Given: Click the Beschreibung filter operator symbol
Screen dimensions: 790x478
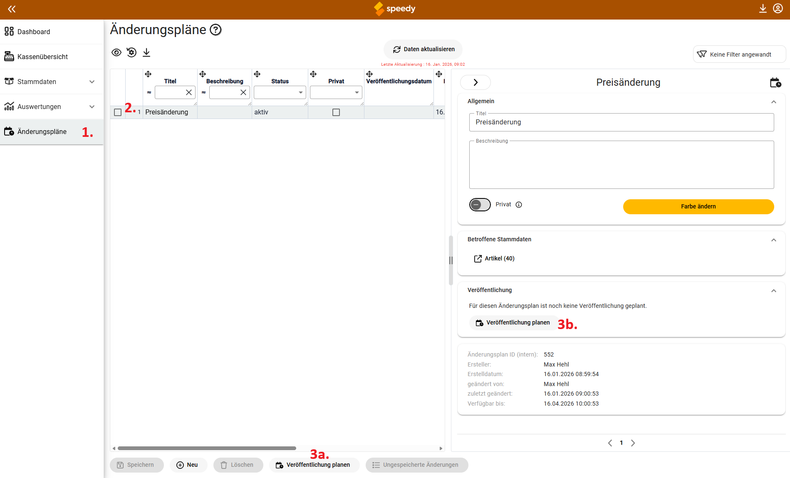Looking at the screenshot, I should 203,92.
